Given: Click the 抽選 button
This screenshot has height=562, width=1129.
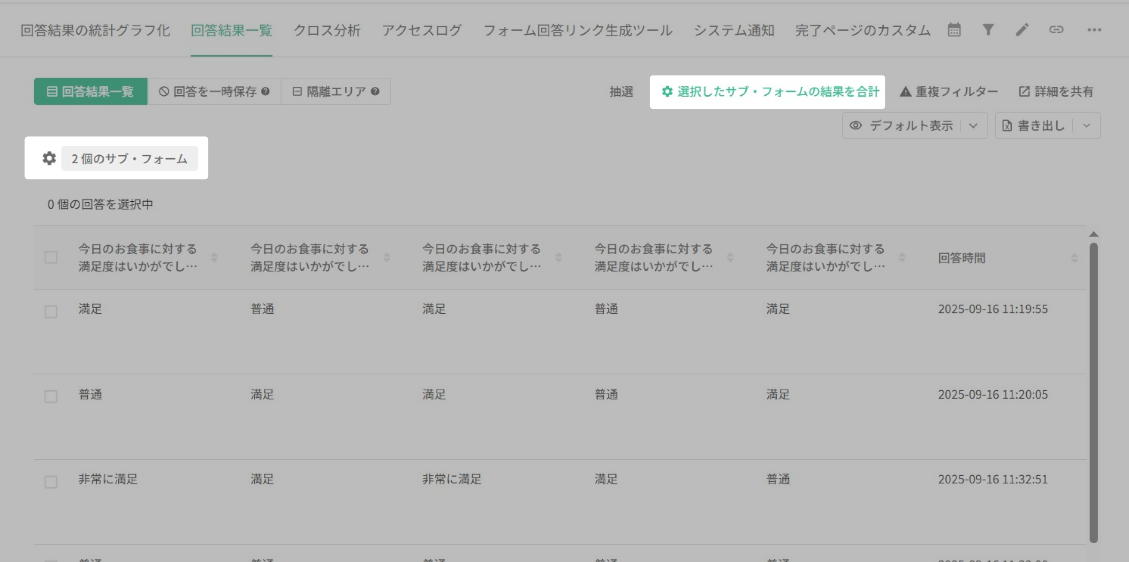Looking at the screenshot, I should (621, 91).
